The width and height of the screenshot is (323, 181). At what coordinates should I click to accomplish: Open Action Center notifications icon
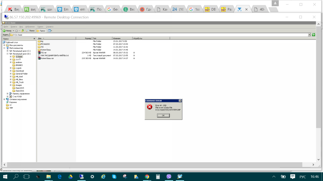293,177
